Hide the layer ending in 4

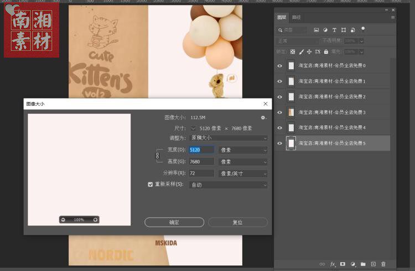pos(279,127)
